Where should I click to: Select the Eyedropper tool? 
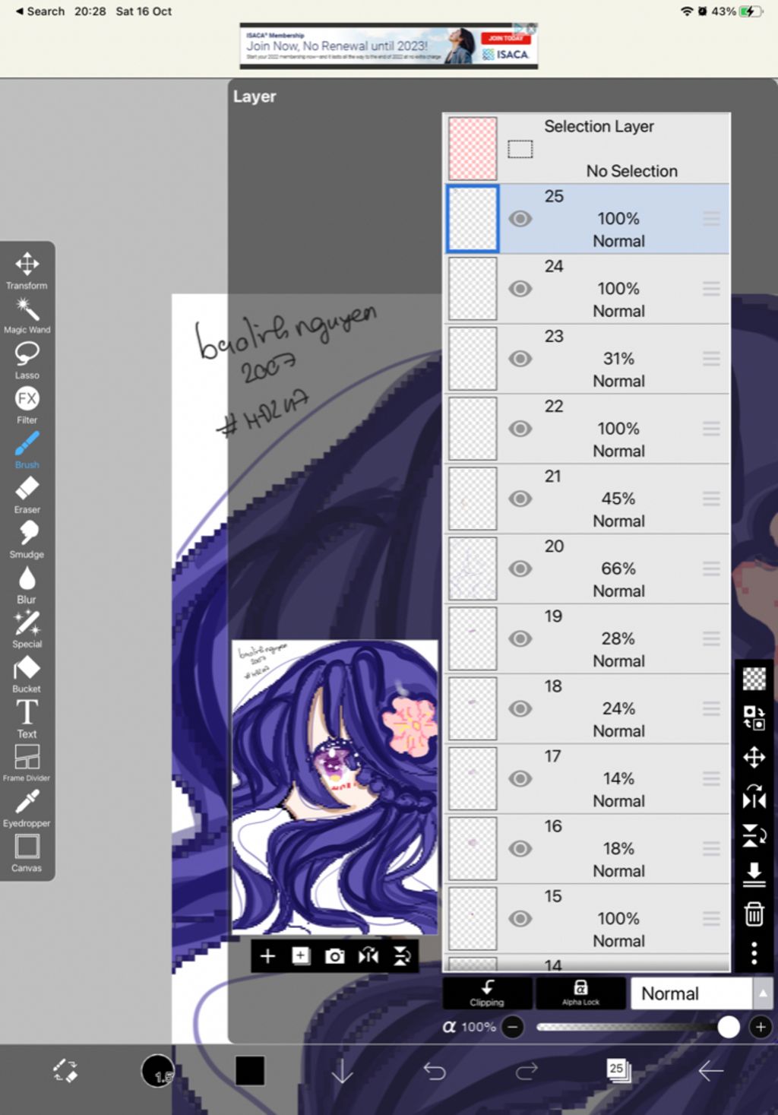(27, 808)
